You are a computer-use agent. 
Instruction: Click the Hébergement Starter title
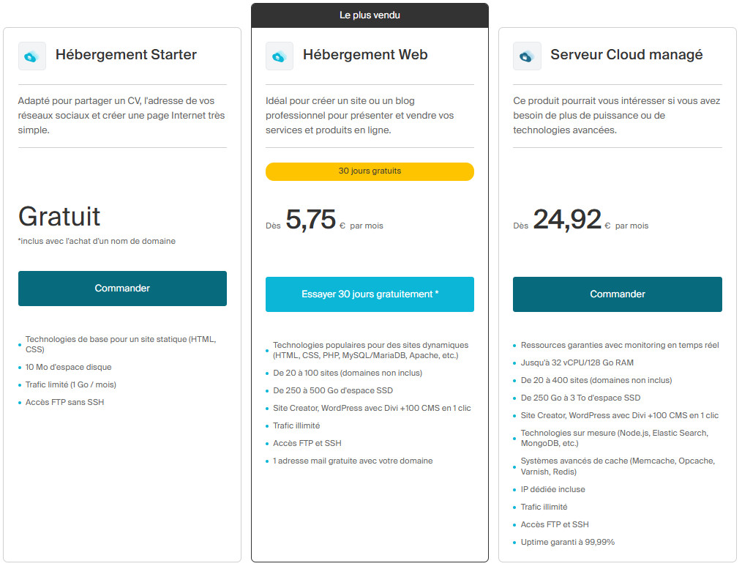[x=126, y=55]
